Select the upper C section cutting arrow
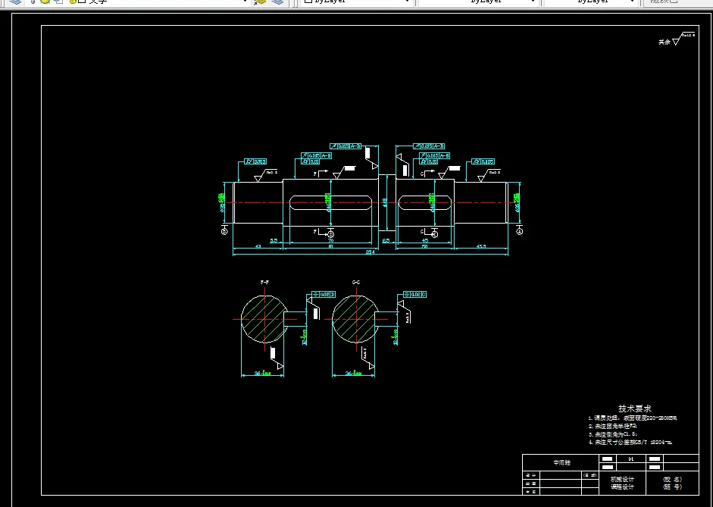Screen dimensions: 713x507 point(427,174)
